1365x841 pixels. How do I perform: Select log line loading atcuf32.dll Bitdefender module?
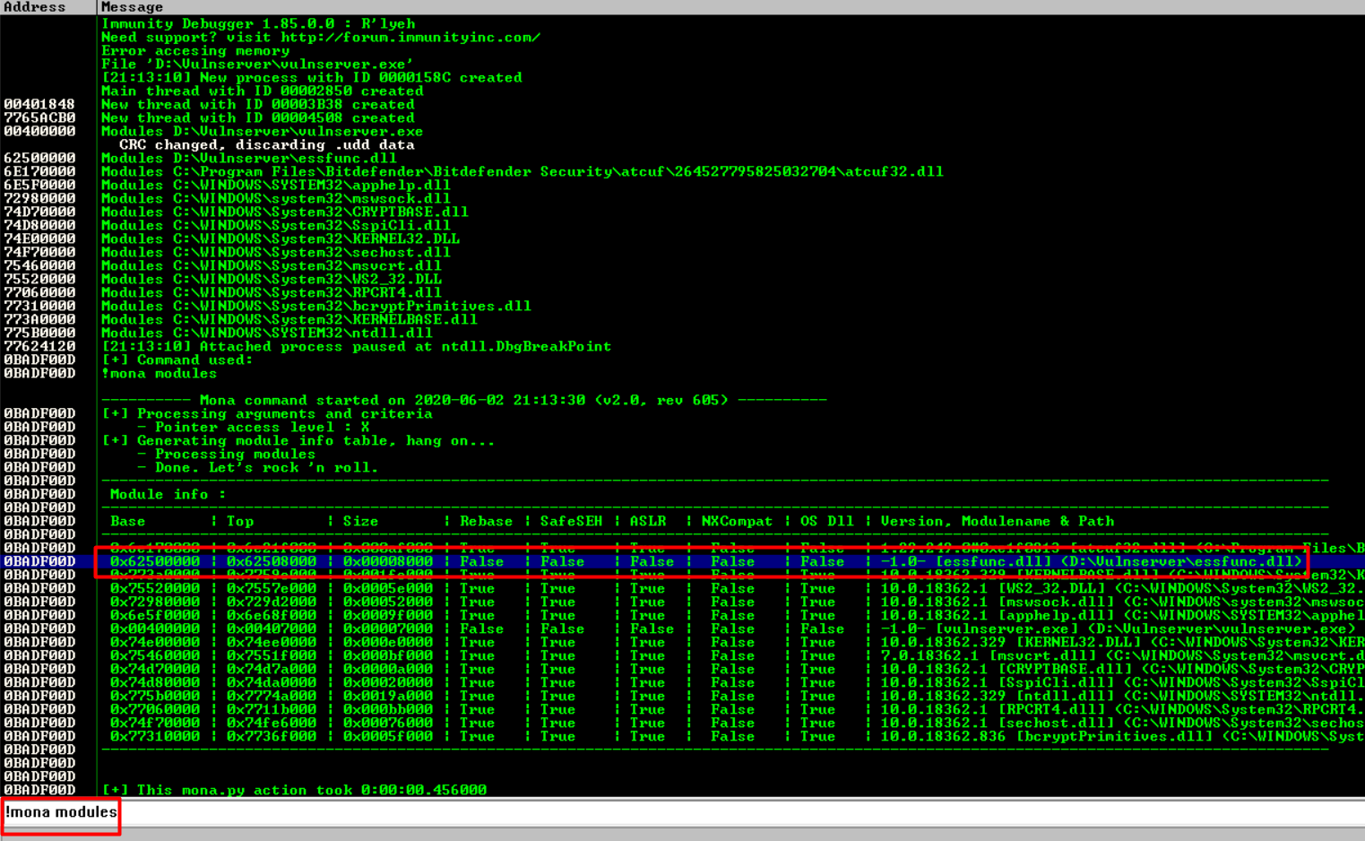[x=522, y=172]
